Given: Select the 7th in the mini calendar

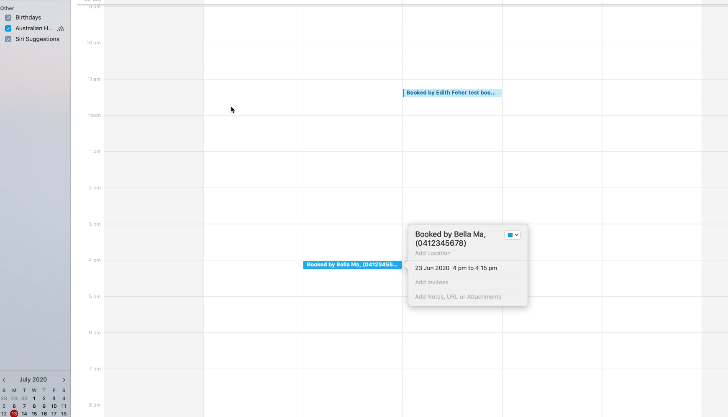Looking at the screenshot, I should click(x=24, y=406).
